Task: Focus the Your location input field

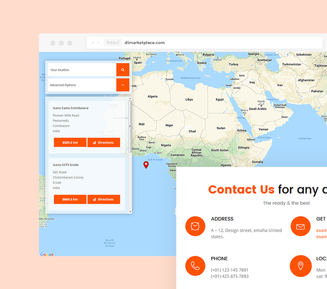Action: (x=82, y=70)
